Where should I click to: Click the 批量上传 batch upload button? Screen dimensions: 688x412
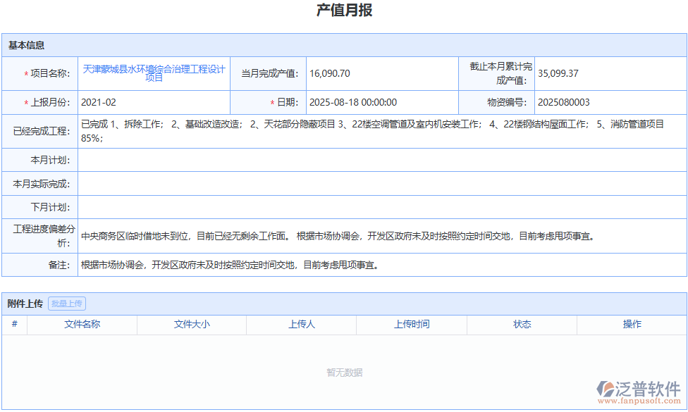(x=66, y=304)
